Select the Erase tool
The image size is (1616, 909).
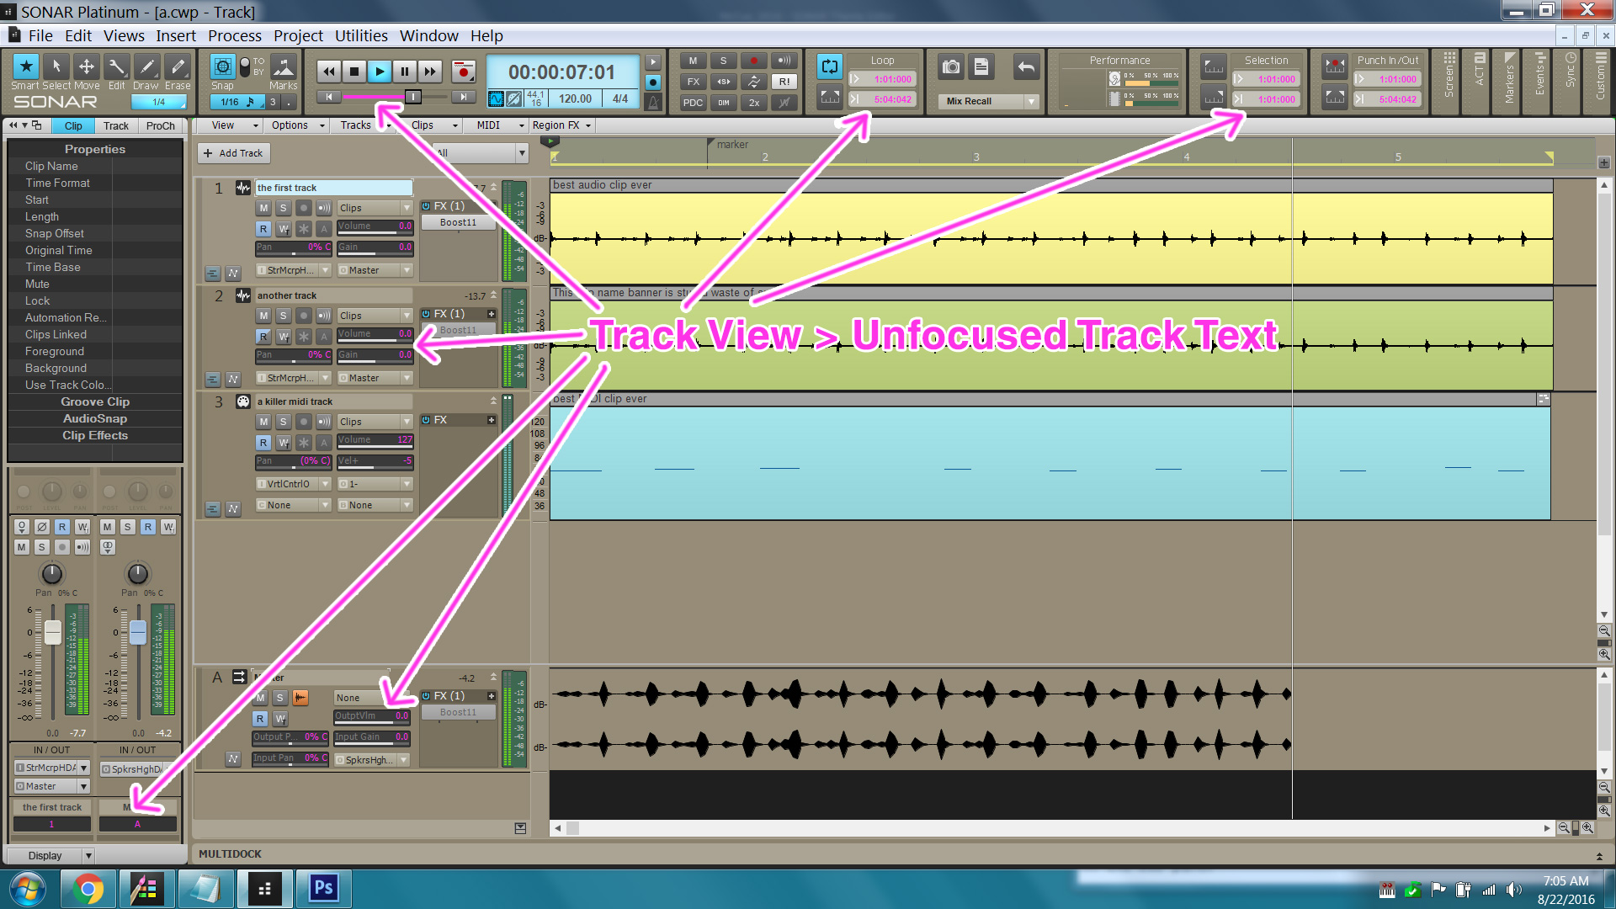tap(177, 66)
